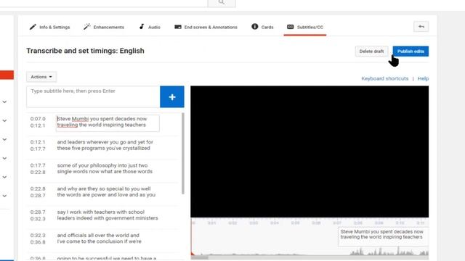465x261 pixels.
Task: Click the subtitle text input field
Action: (93, 96)
